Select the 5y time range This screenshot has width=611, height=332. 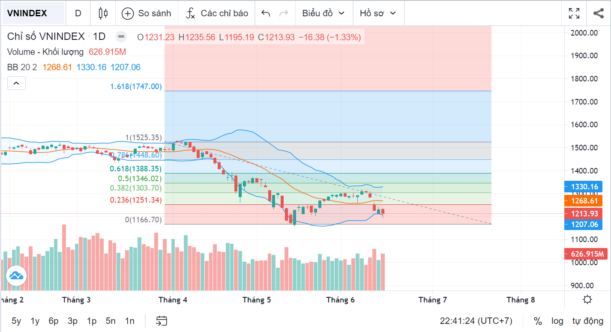[x=16, y=321]
